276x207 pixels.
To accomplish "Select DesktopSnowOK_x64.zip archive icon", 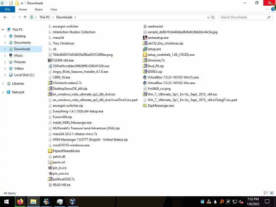I will pyautogui.click(x=50, y=88).
